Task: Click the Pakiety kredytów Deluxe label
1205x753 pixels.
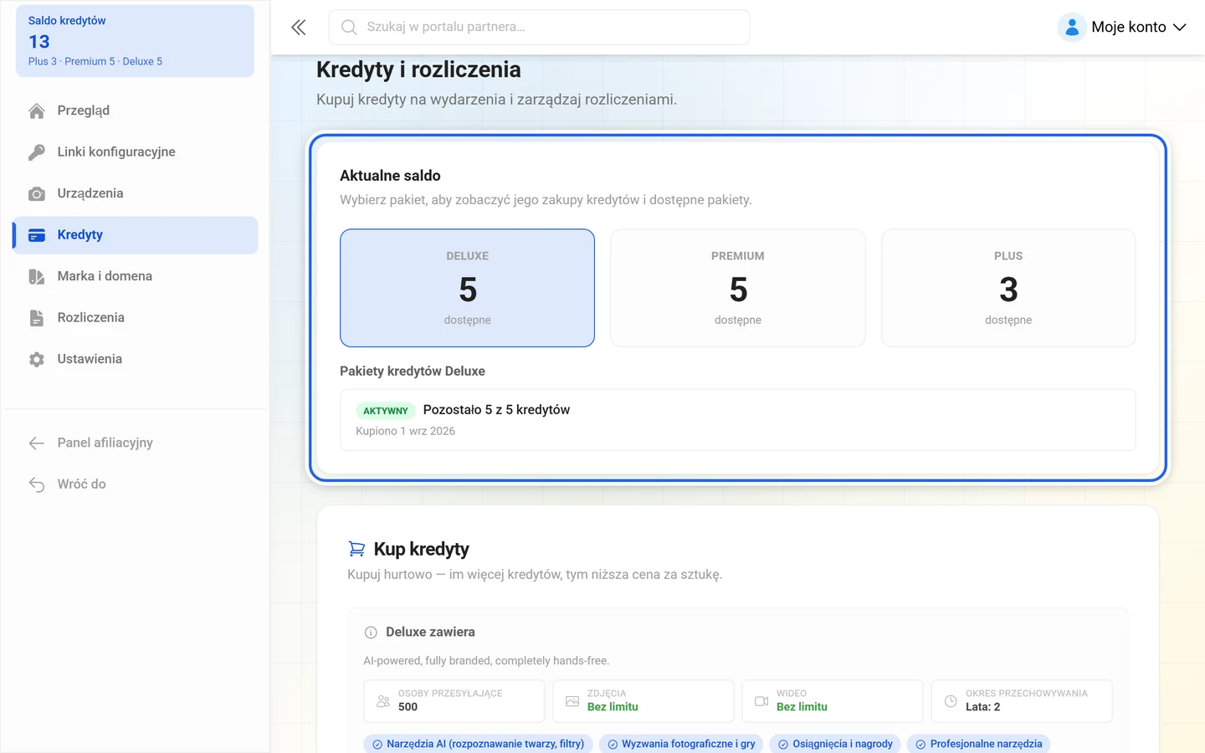Action: click(413, 371)
